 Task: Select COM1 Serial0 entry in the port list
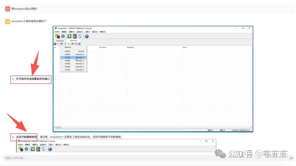[73, 51]
